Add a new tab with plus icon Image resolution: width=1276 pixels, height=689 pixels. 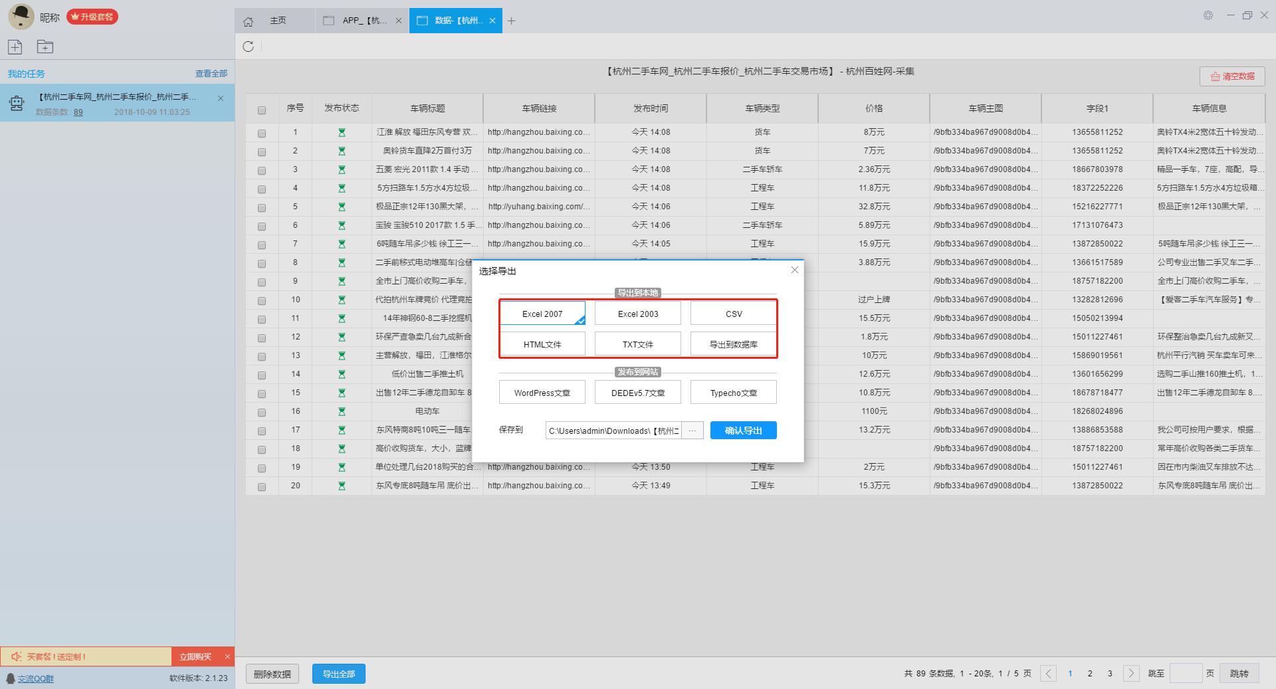click(x=511, y=21)
